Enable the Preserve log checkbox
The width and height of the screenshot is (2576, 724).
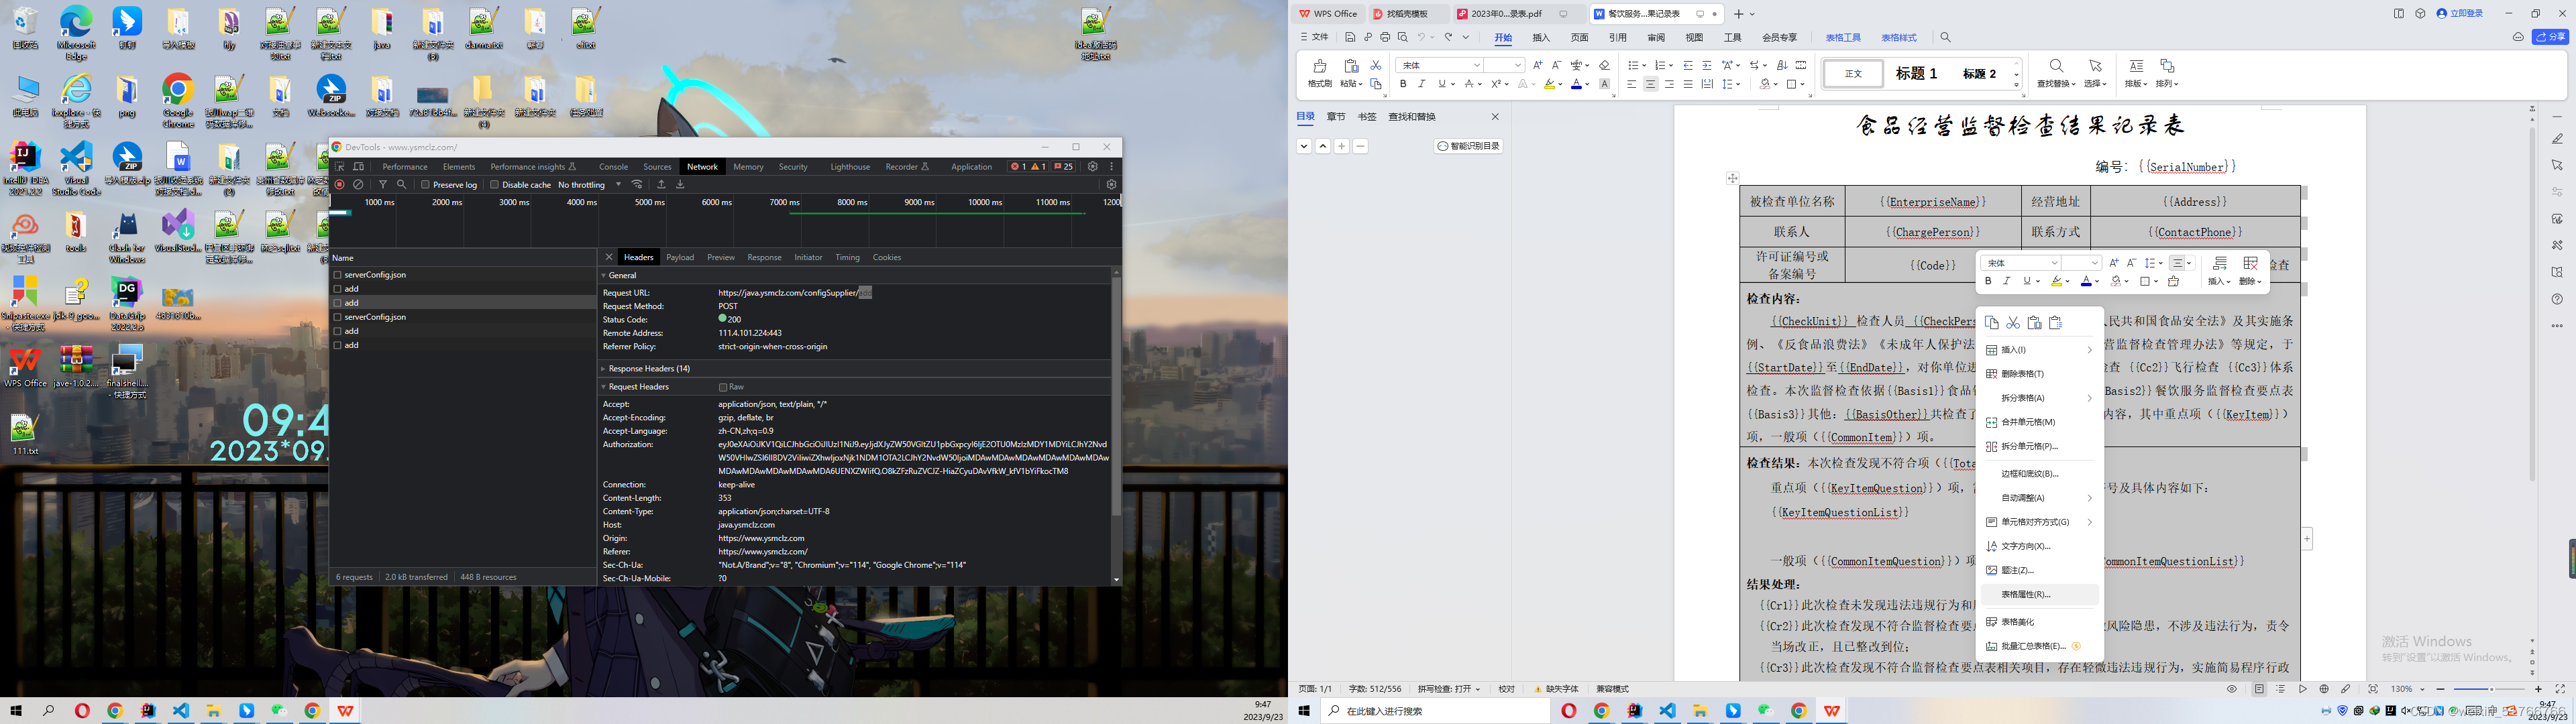[425, 185]
